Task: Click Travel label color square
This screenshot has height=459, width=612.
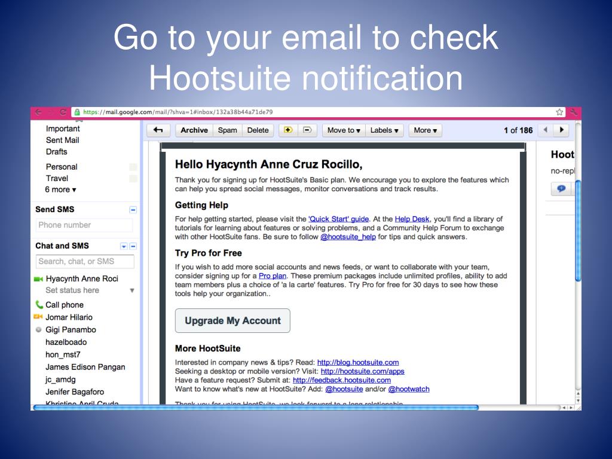Action: [x=133, y=179]
